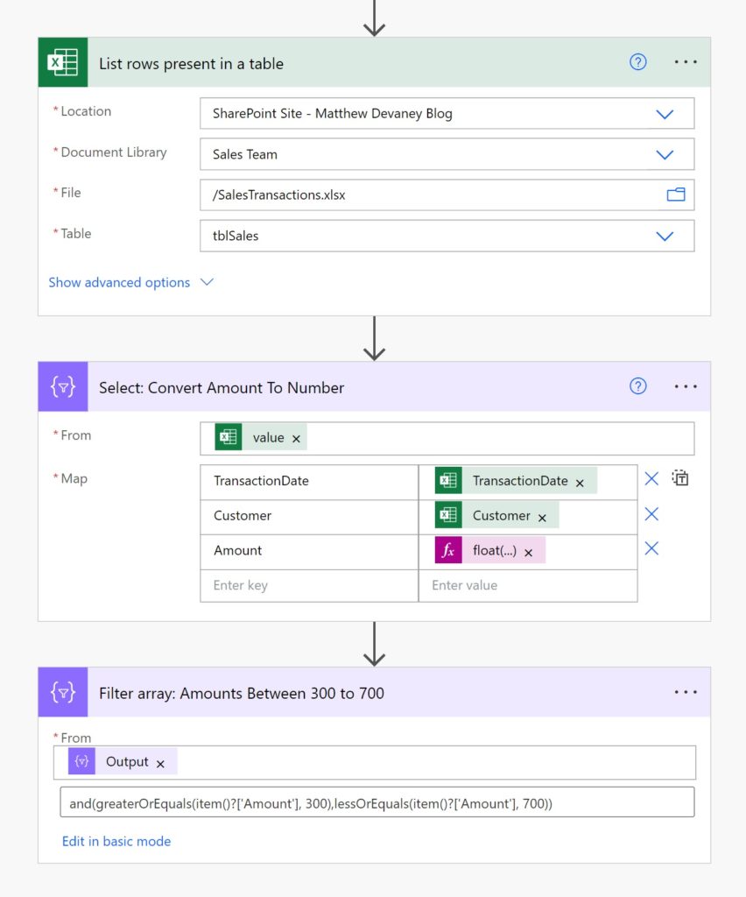The image size is (746, 897).
Task: Remove the Output token from Filter array
Action: point(160,764)
